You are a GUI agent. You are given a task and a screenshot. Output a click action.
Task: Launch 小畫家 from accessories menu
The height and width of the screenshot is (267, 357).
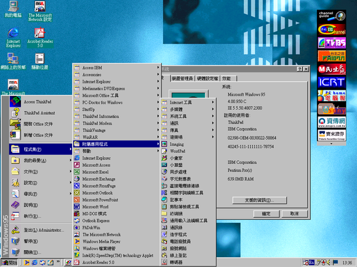[x=188, y=158]
